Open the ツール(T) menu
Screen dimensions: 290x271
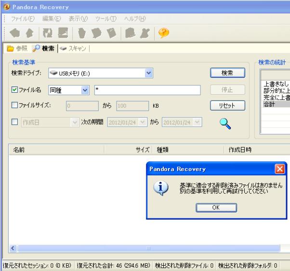tap(106, 19)
